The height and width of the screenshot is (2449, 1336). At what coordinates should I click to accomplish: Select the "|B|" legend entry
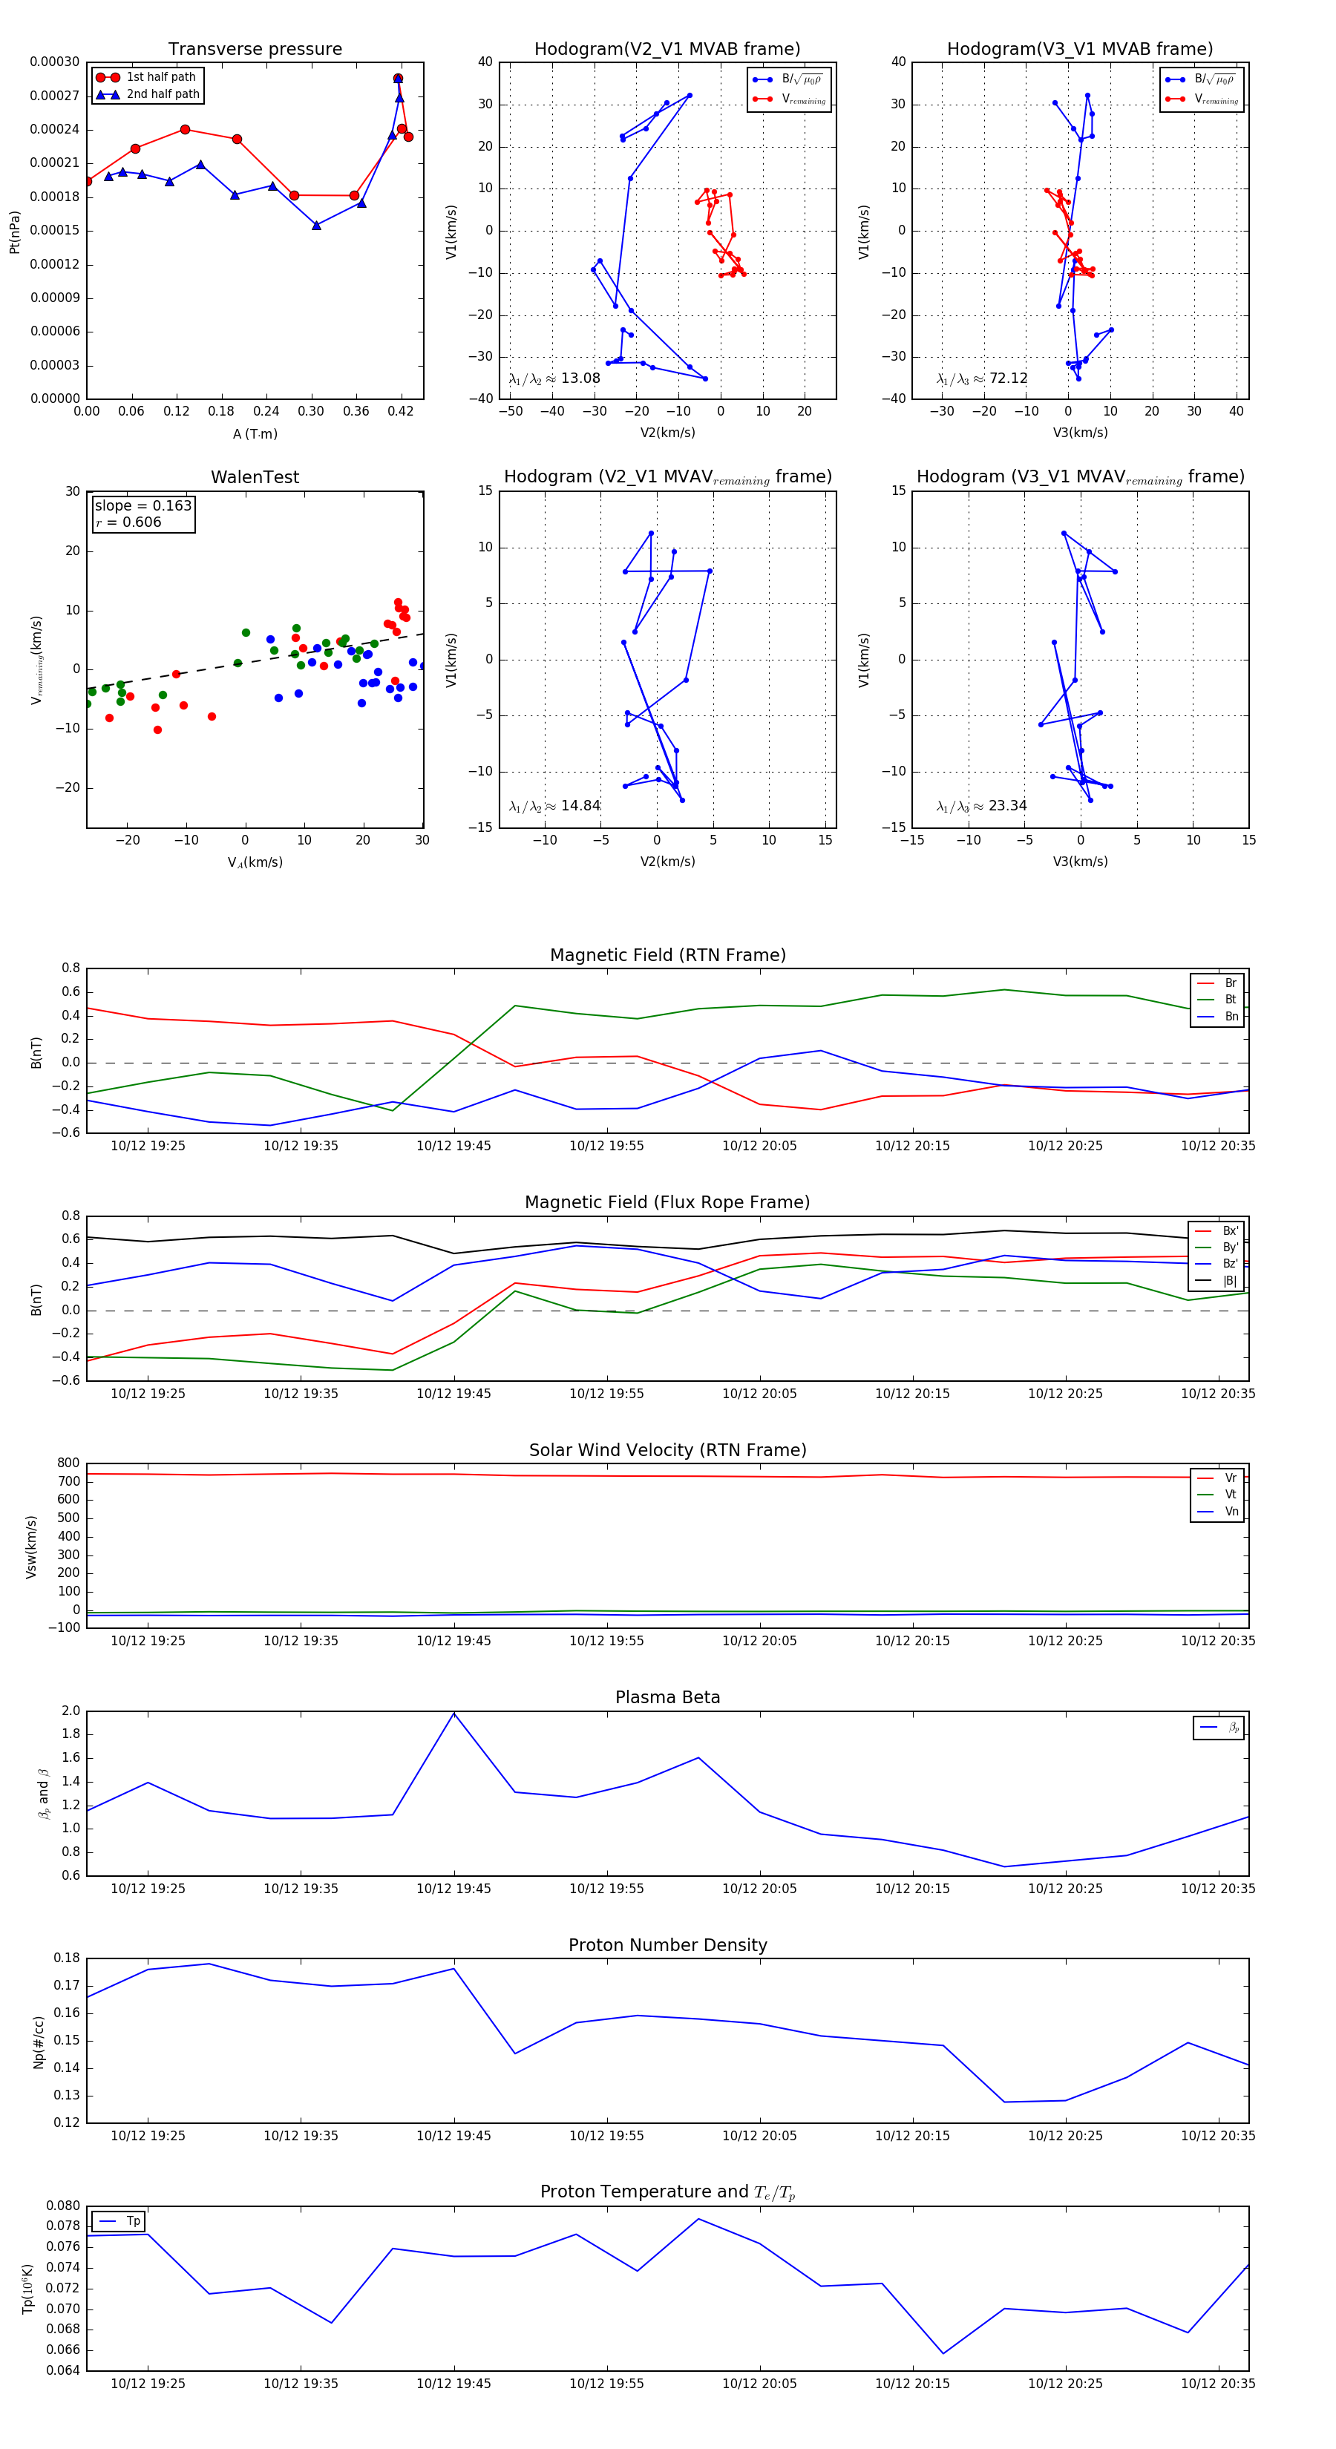click(1217, 1281)
